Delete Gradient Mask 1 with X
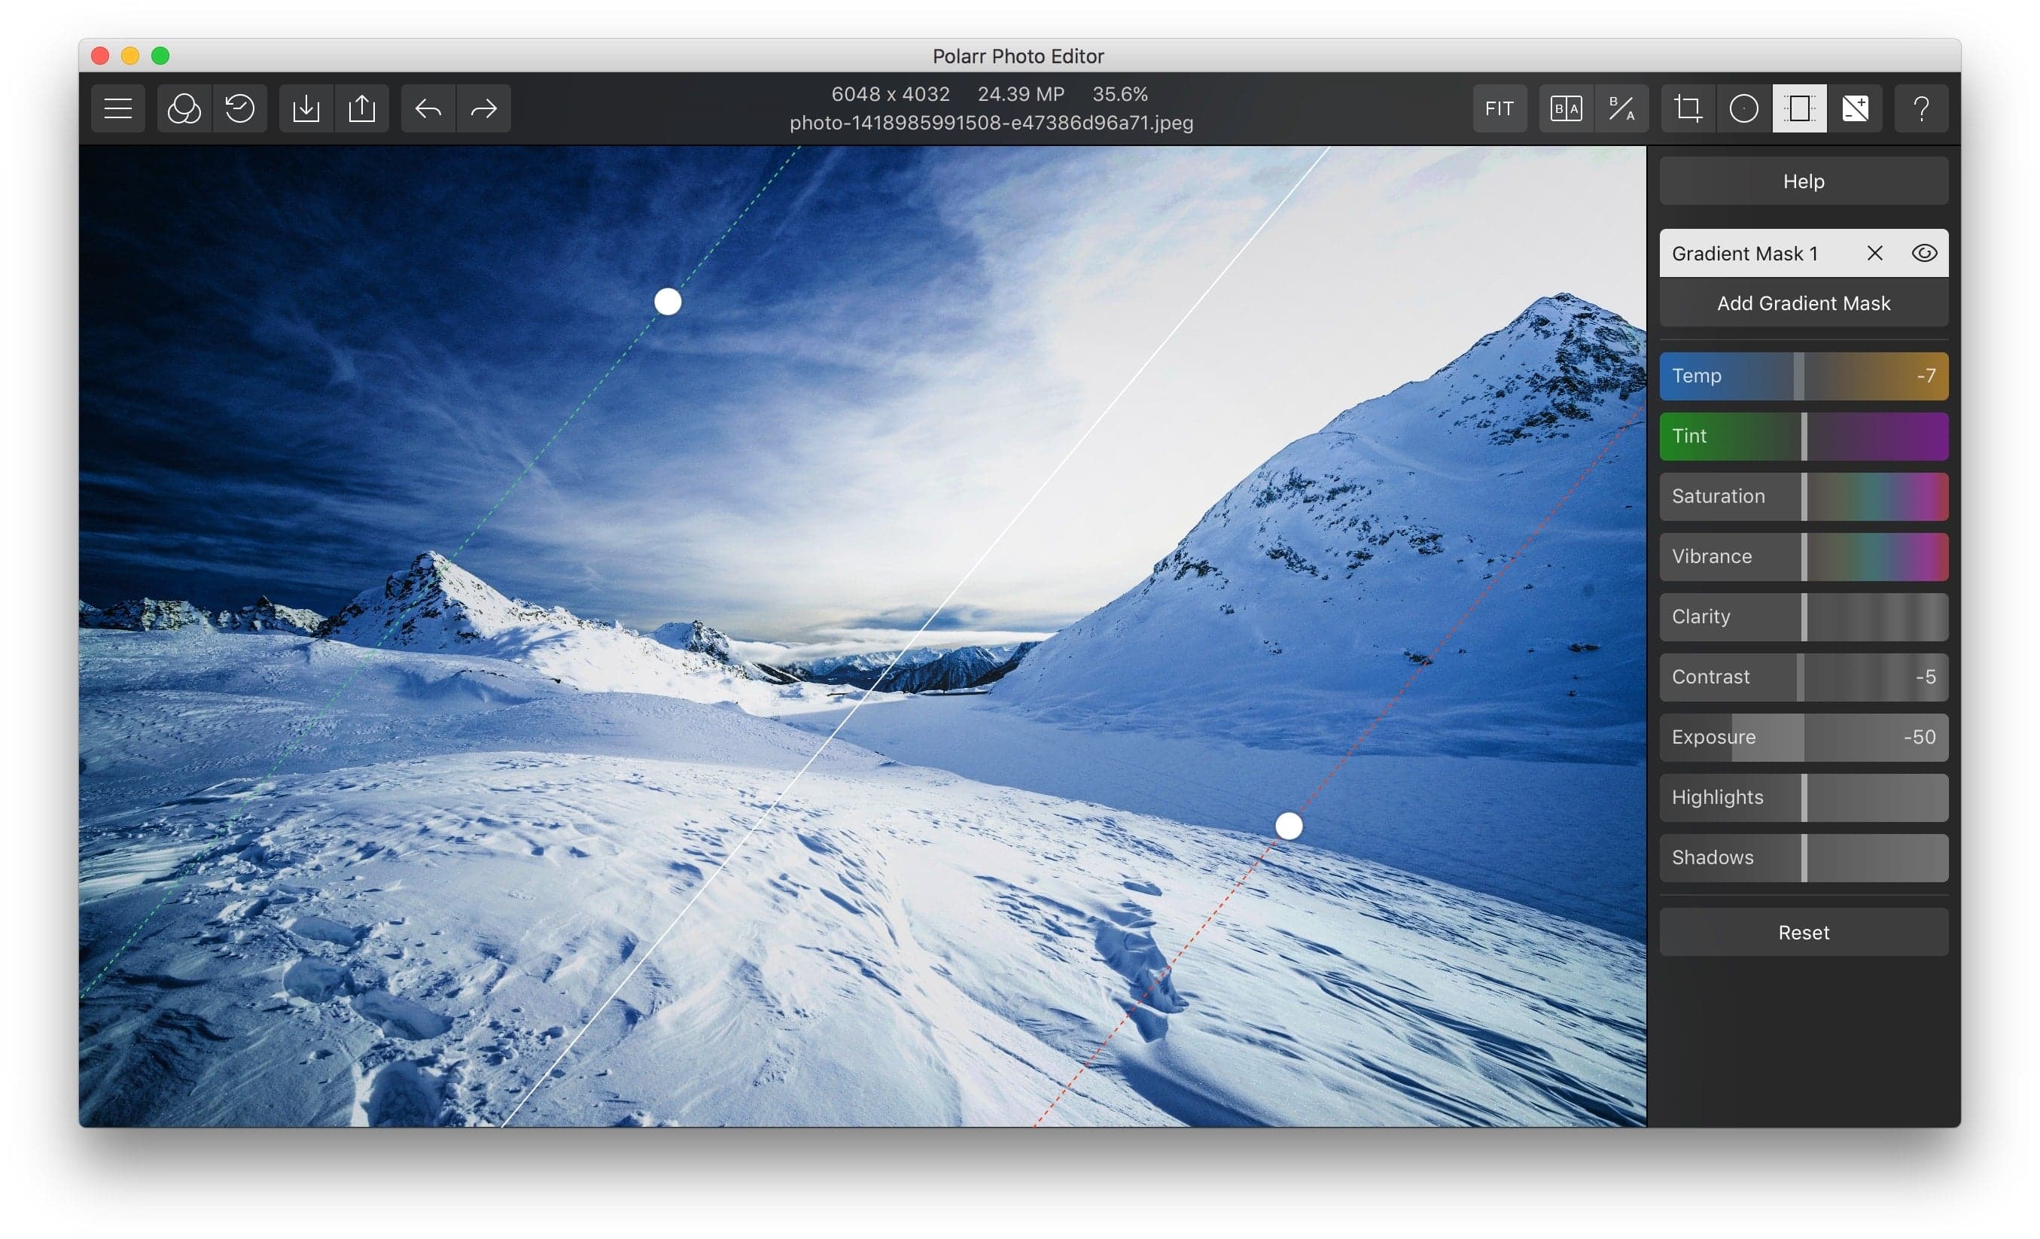This screenshot has height=1239, width=2040. pos(1875,253)
